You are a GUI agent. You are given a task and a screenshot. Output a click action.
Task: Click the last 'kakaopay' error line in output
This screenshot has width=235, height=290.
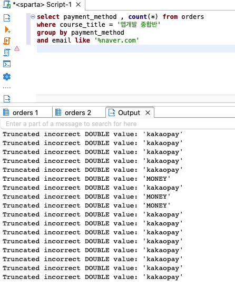pyautogui.click(x=93, y=277)
